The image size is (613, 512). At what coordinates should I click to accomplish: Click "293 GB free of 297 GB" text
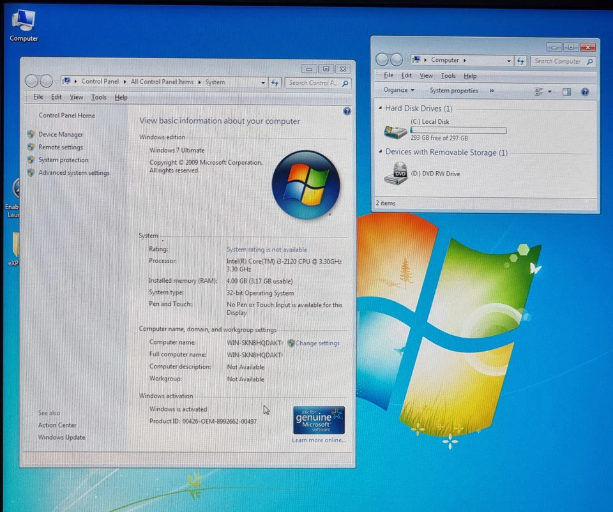click(x=439, y=138)
